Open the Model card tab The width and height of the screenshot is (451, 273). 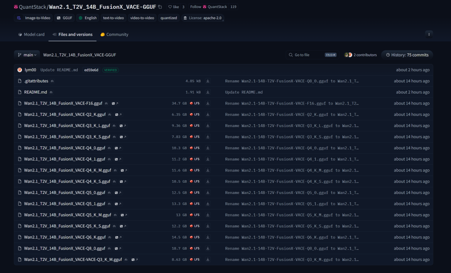click(31, 35)
